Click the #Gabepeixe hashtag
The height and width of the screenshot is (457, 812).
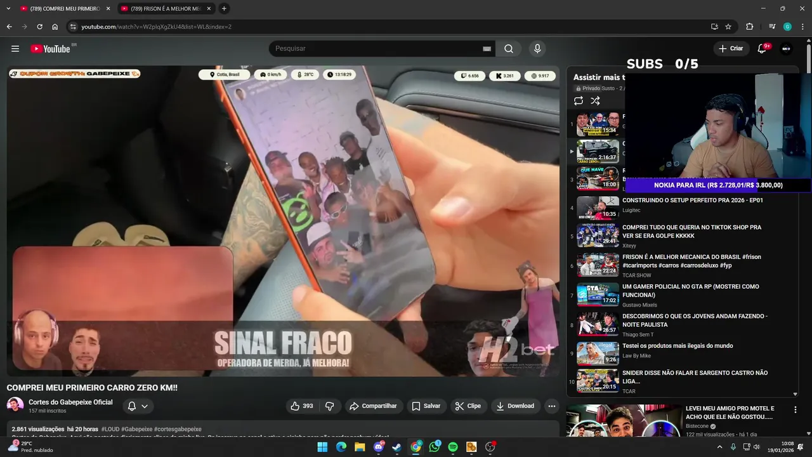click(136, 430)
